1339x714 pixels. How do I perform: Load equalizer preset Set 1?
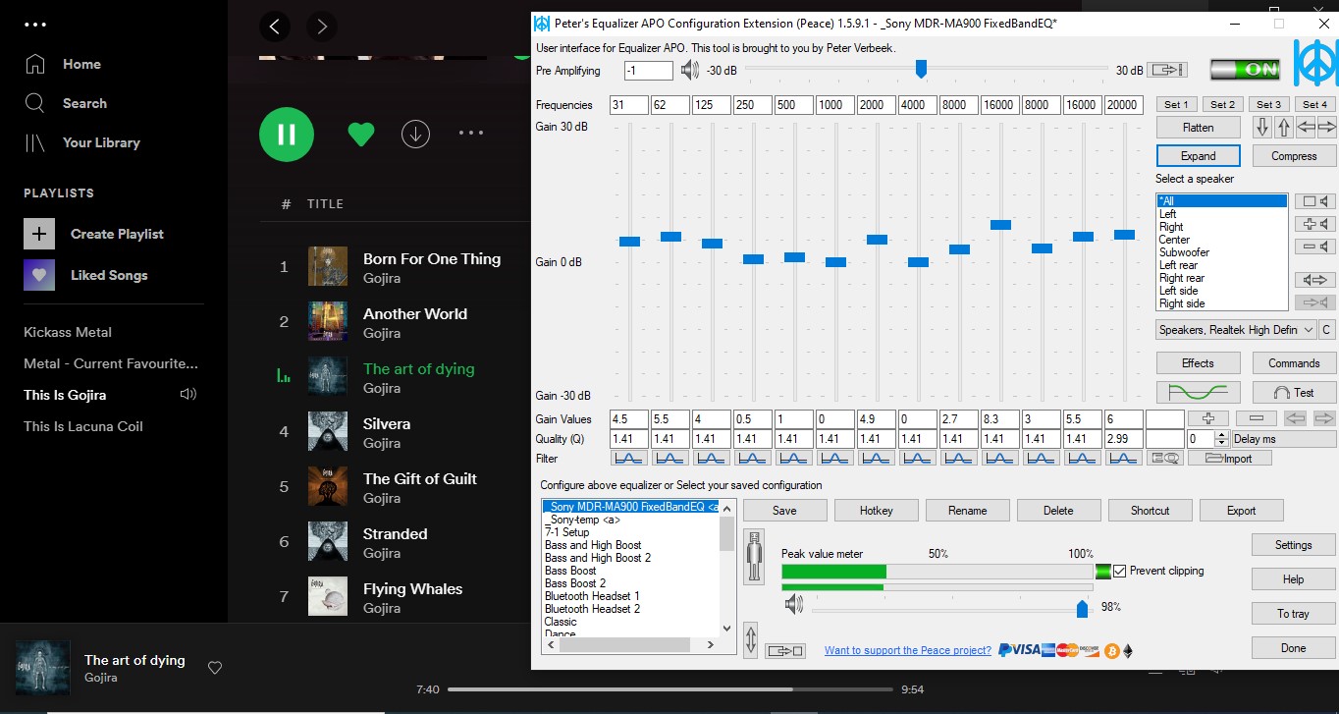pos(1176,104)
